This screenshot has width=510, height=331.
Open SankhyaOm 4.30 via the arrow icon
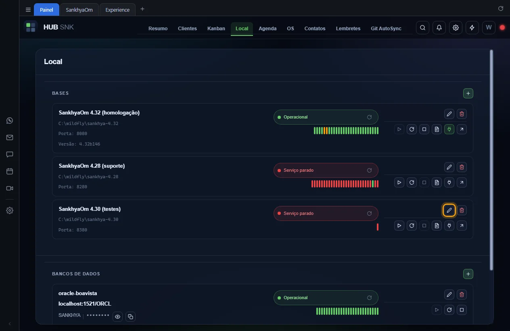pos(462,226)
